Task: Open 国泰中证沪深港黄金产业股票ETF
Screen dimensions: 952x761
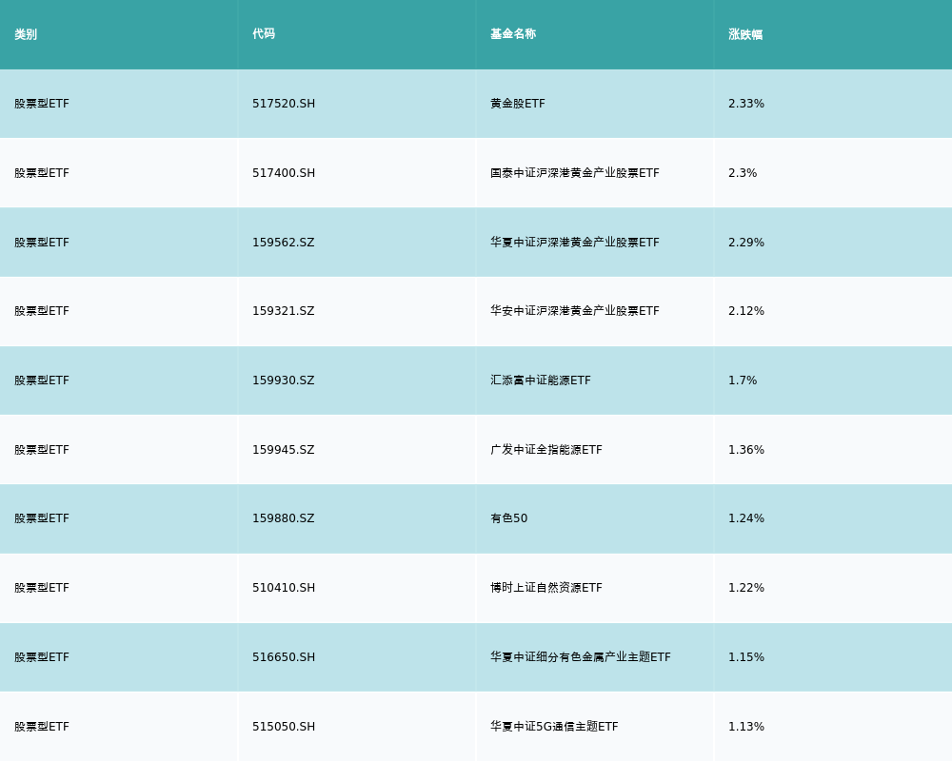Action: pyautogui.click(x=575, y=173)
